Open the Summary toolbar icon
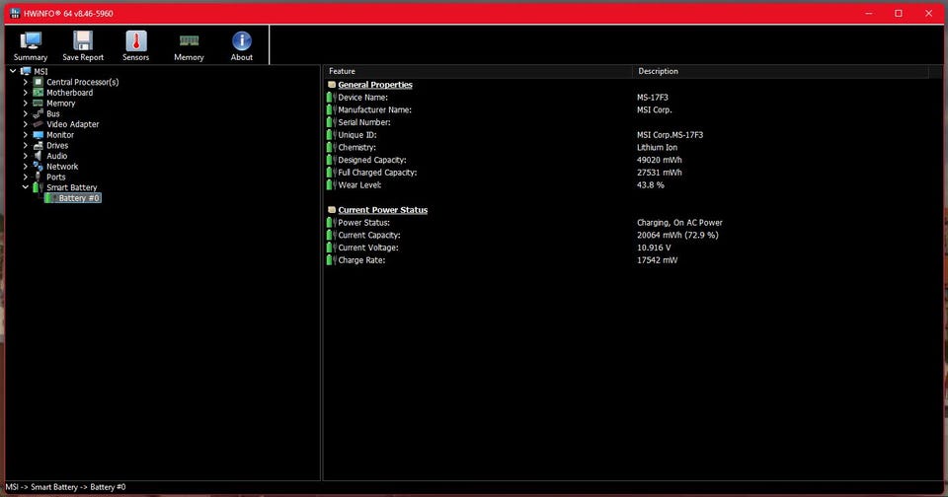Viewport: 948px width, 497px height. pos(31,41)
